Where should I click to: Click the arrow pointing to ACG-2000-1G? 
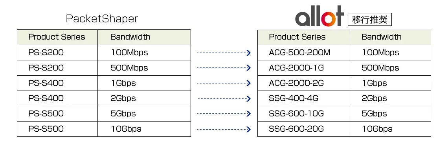pos(224,68)
